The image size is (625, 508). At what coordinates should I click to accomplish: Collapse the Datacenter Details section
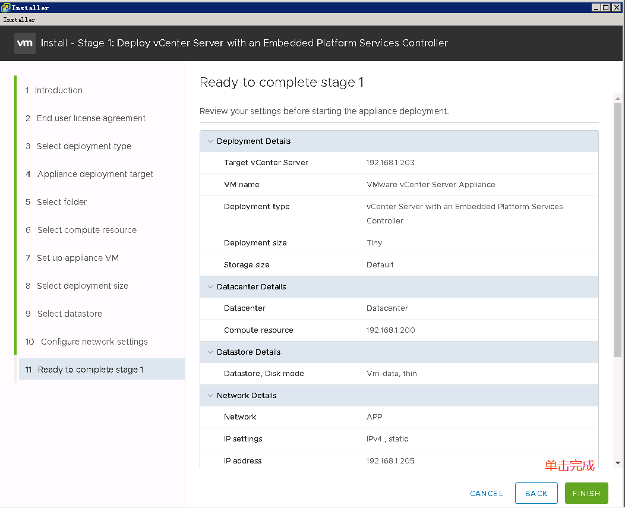coord(210,287)
